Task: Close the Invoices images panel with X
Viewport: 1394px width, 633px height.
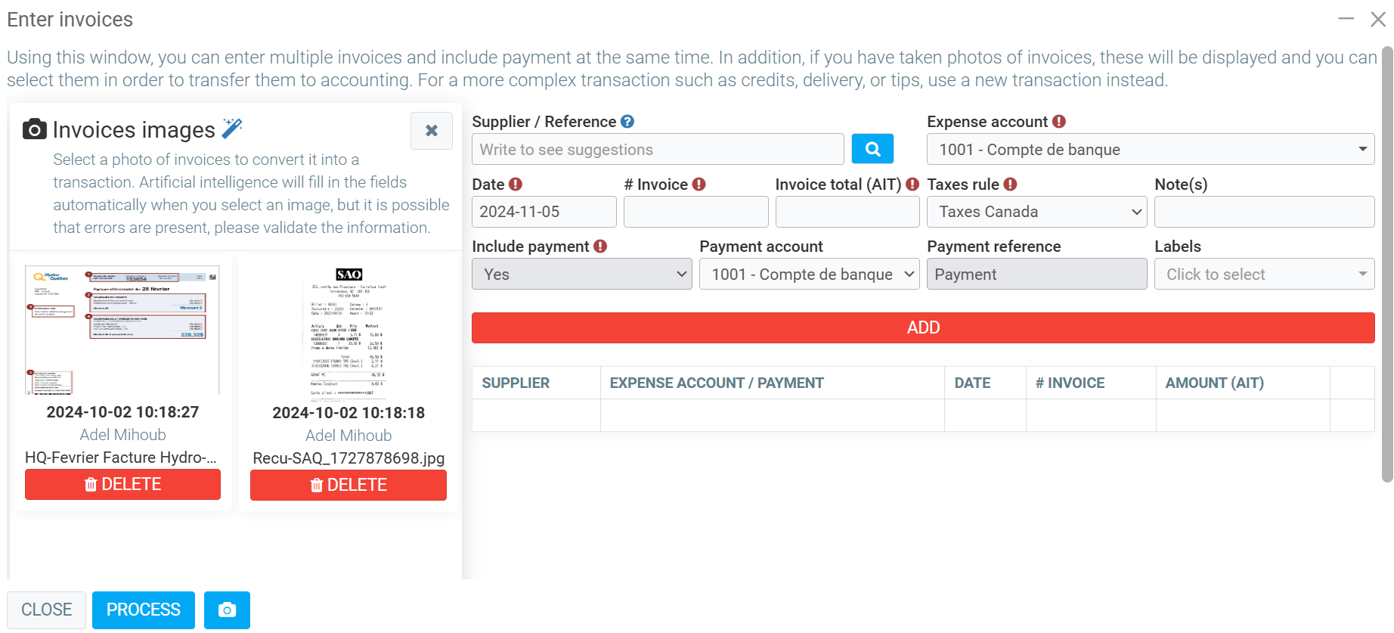Action: click(x=431, y=131)
